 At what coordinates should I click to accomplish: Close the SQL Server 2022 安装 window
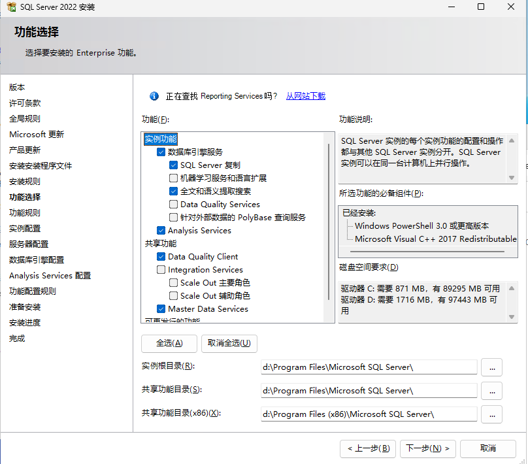point(511,7)
